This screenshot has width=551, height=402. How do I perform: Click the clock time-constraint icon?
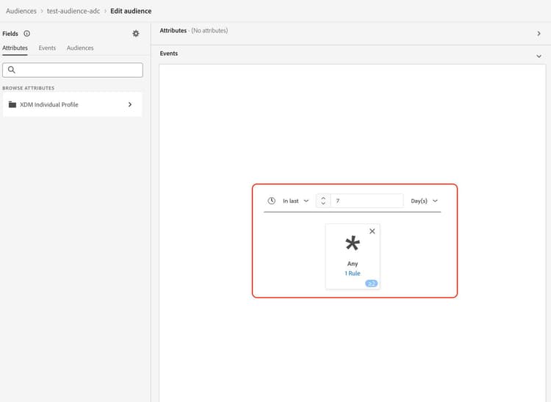tap(271, 201)
